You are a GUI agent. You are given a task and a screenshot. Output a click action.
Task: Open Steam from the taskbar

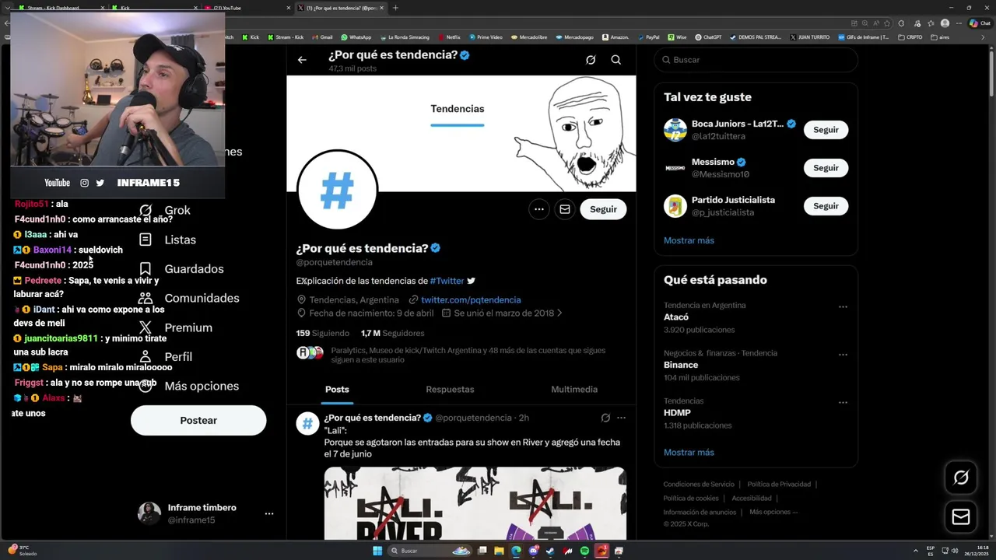(550, 551)
